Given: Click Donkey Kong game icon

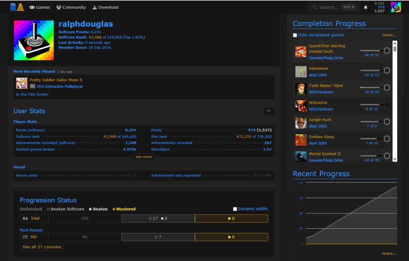Looking at the screenshot, I should 301,140.
